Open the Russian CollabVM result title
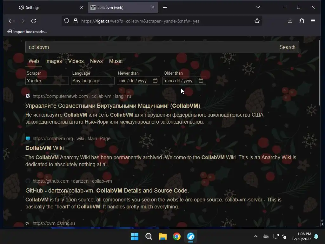 click(113, 106)
